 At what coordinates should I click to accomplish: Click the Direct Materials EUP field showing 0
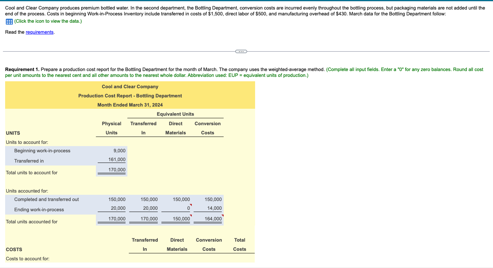click(x=184, y=208)
